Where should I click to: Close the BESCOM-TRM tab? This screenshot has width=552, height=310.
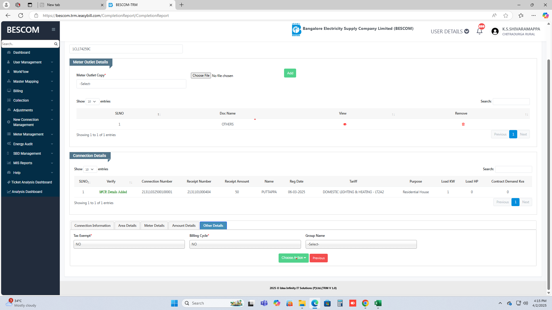click(x=171, y=5)
